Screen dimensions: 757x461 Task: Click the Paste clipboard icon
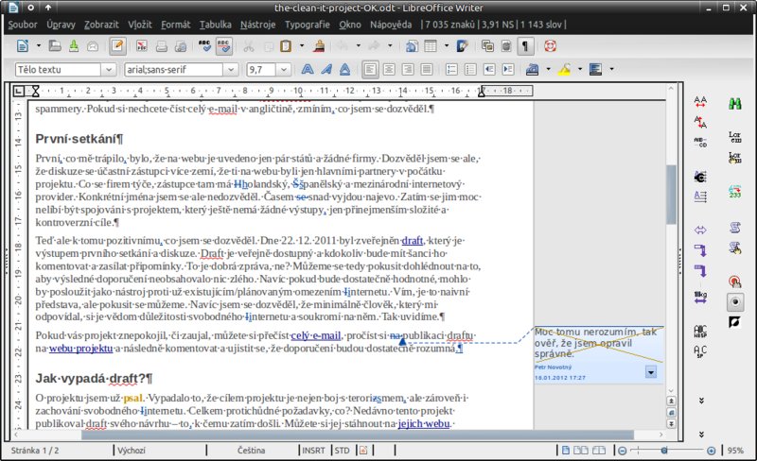(286, 46)
